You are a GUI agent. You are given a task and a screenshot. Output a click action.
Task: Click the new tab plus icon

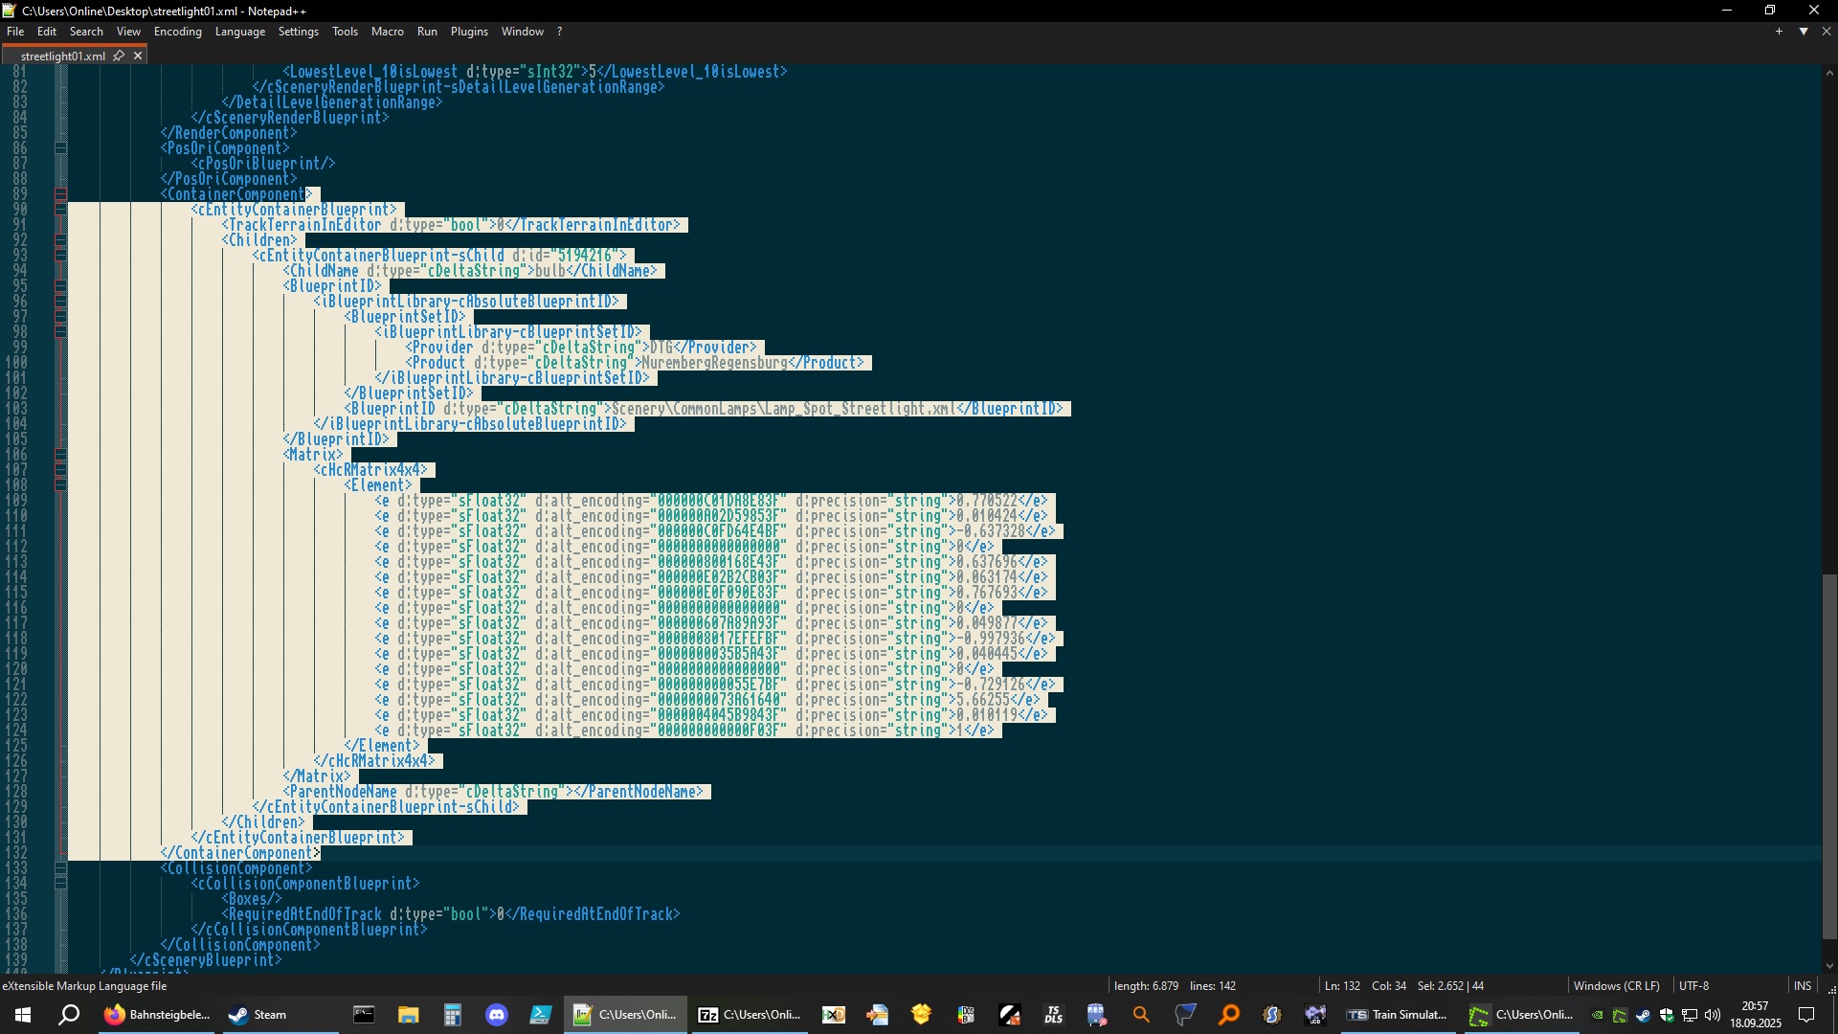tap(1779, 32)
